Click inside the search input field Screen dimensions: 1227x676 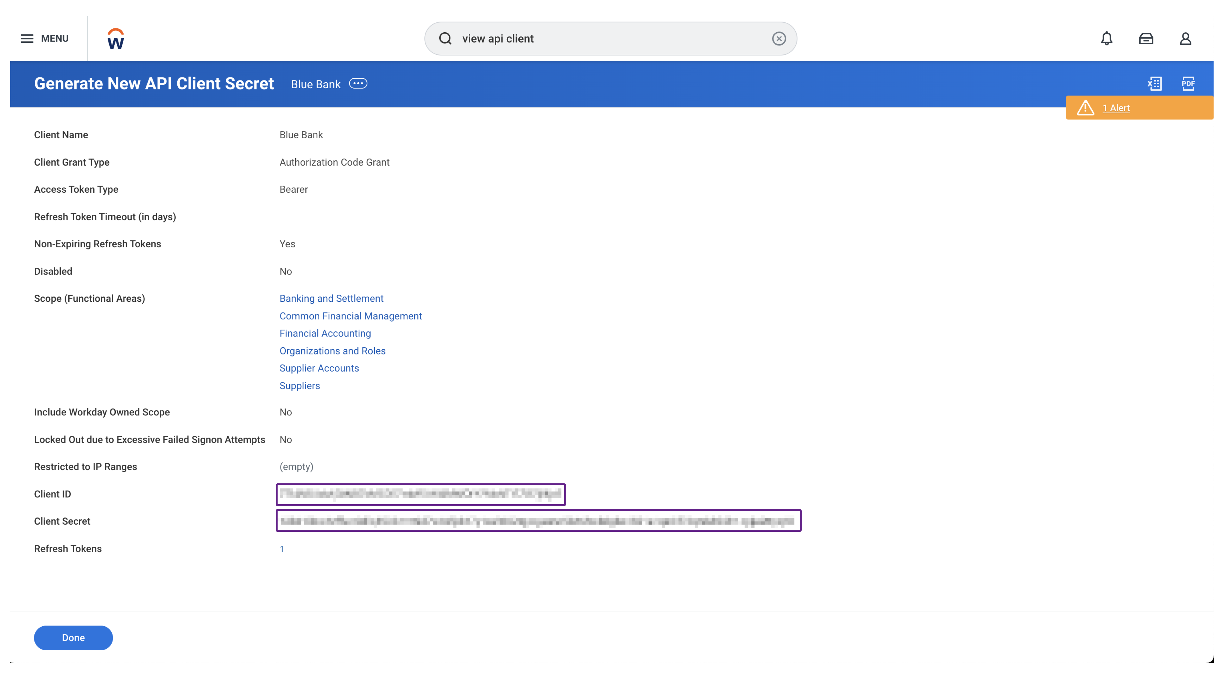tap(572, 39)
